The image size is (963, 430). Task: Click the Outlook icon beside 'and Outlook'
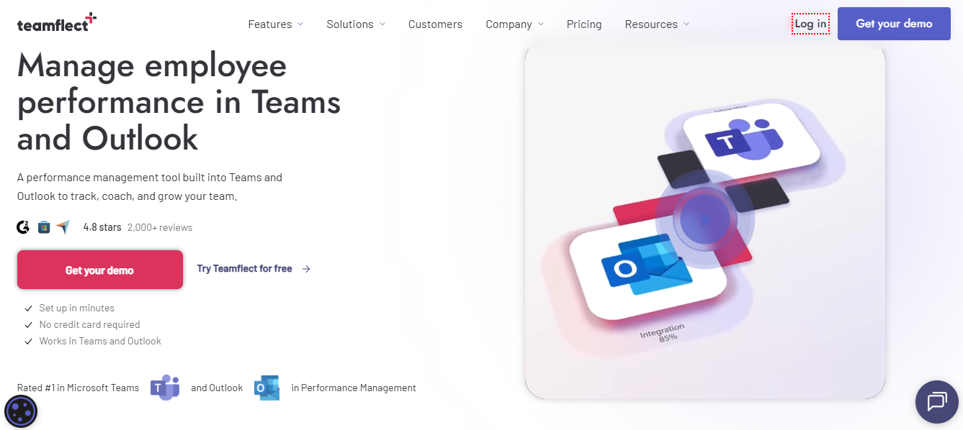[x=267, y=388]
